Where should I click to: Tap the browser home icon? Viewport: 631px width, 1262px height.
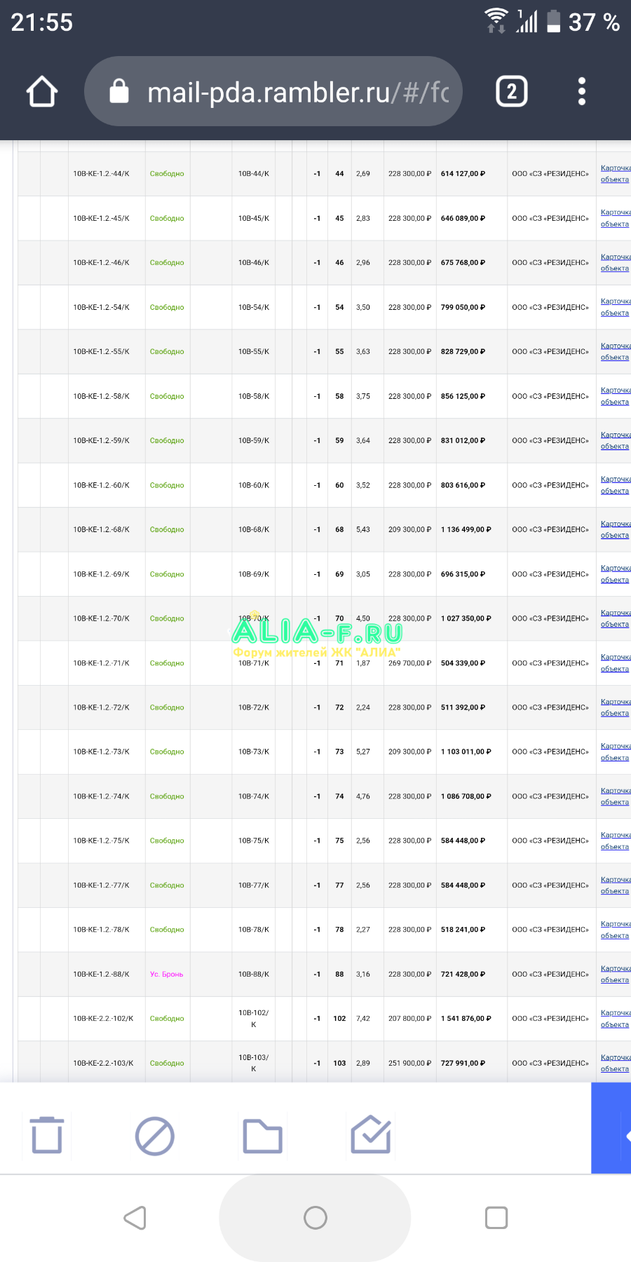(x=42, y=92)
